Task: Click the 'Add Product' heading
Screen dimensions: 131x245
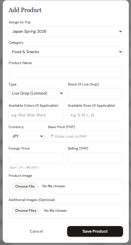Action: pos(25,10)
